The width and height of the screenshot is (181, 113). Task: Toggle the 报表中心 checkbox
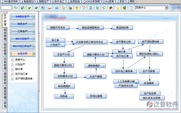click(x=12, y=60)
